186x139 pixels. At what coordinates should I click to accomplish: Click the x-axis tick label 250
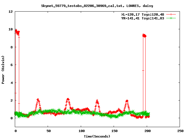[180, 131]
